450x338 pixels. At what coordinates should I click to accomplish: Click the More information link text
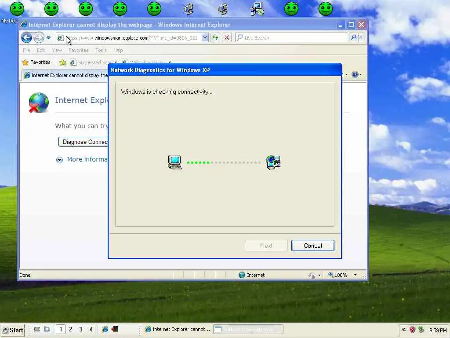point(87,159)
